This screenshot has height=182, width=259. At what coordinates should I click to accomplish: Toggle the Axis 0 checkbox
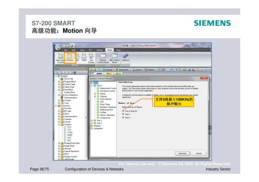tap(123, 111)
